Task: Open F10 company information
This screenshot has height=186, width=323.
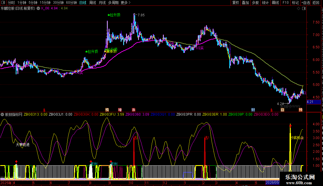Action: pyautogui.click(x=286, y=3)
